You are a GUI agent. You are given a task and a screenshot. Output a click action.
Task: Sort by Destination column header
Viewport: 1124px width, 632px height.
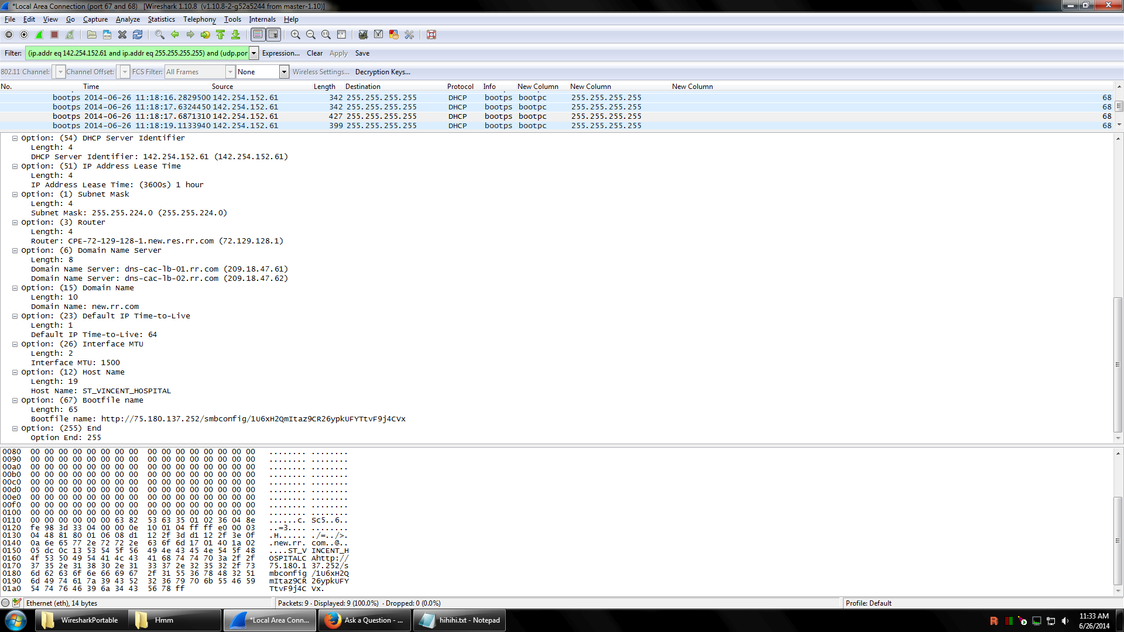[x=363, y=87]
